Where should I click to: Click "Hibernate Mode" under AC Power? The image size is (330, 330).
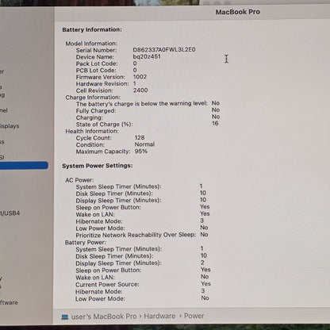99,221
